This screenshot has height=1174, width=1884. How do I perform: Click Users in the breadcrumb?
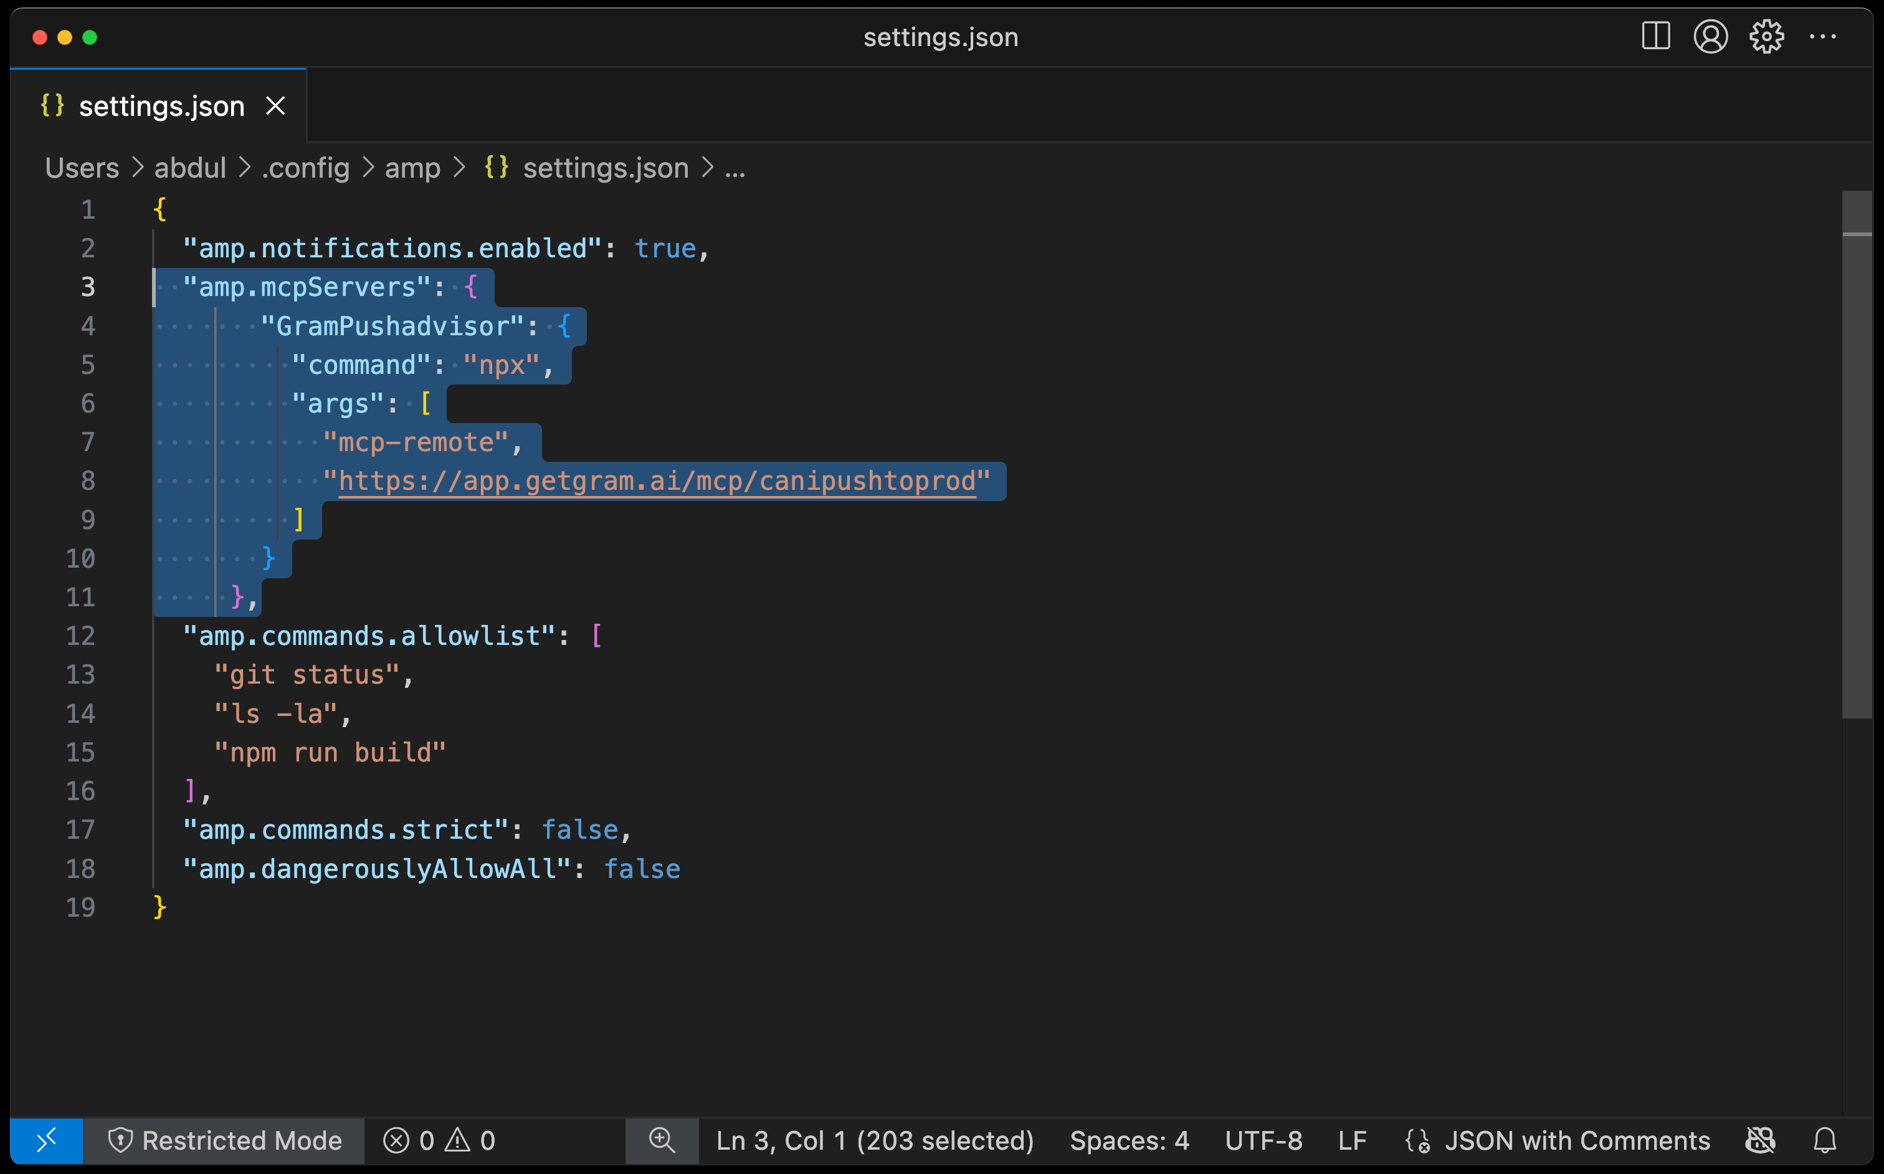[x=82, y=168]
